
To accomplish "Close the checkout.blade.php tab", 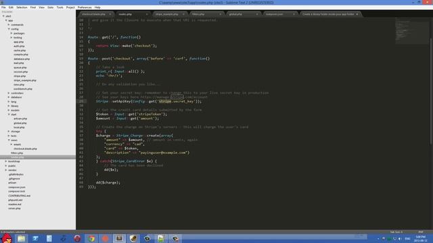I will 110,14.
